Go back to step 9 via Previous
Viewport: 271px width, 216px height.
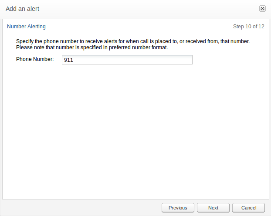point(178,208)
